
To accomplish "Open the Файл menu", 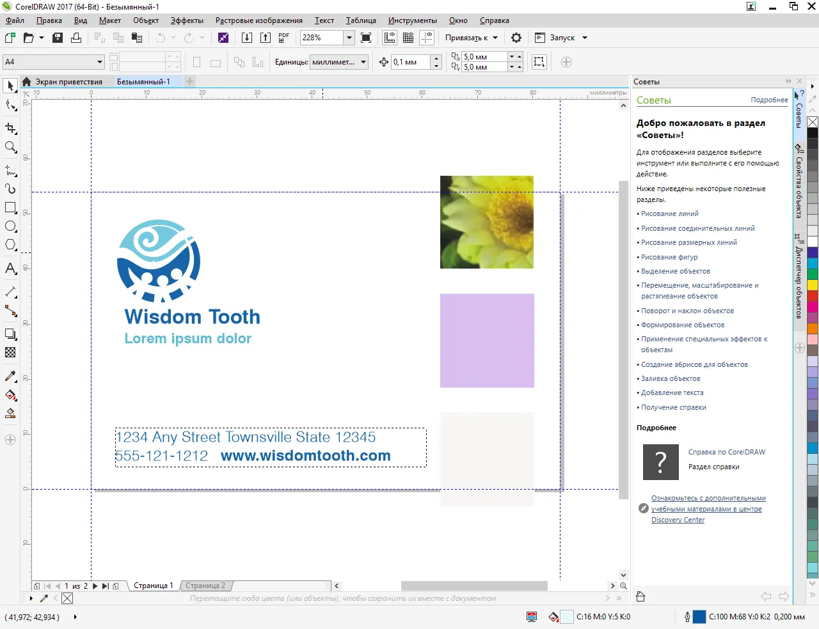I will point(15,20).
